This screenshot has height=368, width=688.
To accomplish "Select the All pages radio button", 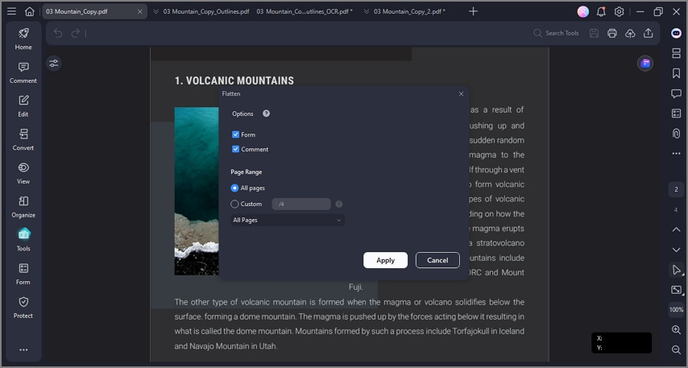I will (x=234, y=188).
